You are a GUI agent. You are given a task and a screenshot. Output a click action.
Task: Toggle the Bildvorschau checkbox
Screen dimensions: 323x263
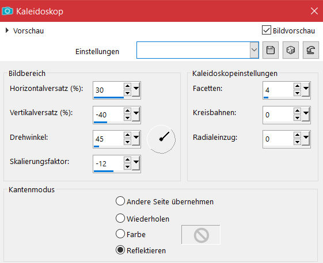click(267, 30)
